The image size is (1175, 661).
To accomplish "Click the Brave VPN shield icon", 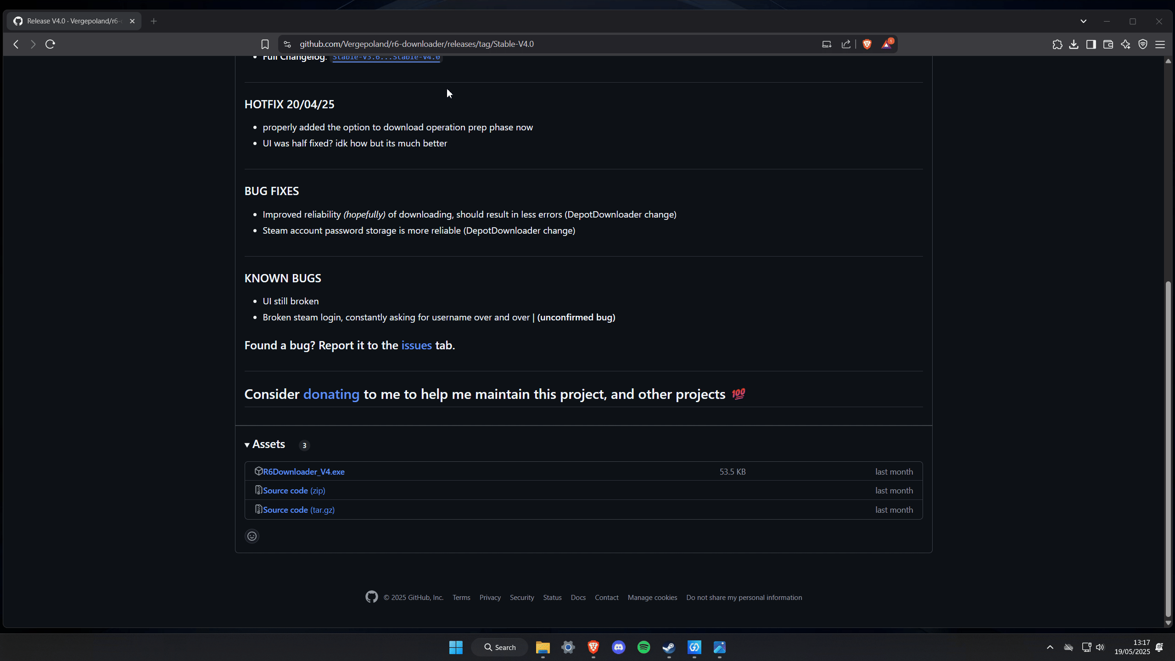I will tap(1143, 44).
